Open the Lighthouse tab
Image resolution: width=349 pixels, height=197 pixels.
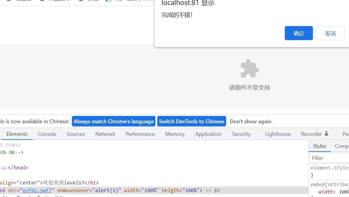click(x=278, y=134)
